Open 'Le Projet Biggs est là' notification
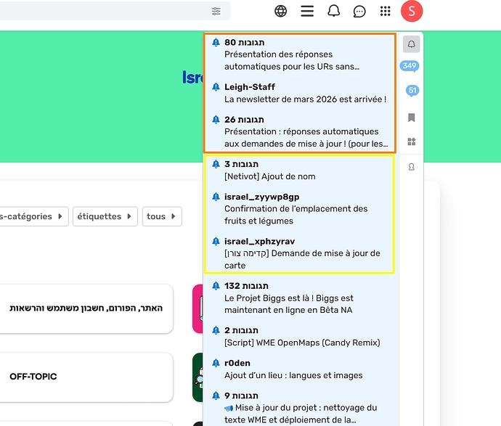This screenshot has width=501, height=426. click(301, 298)
